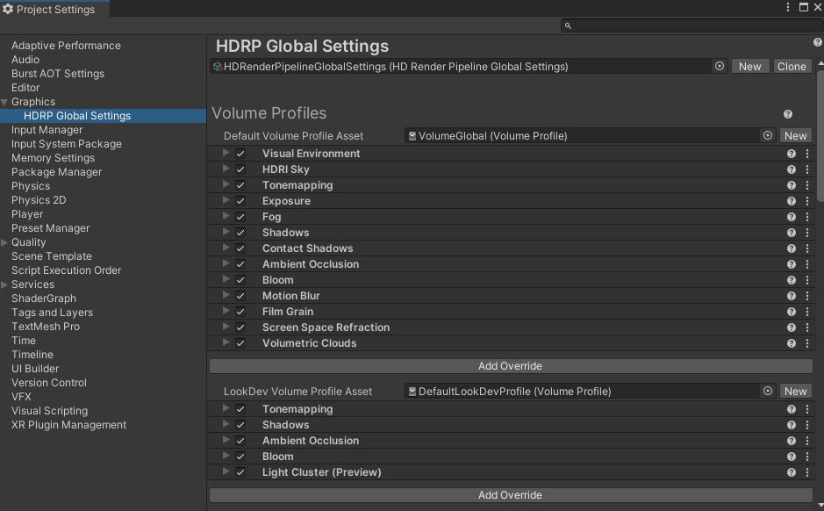Disable the HDRI Sky override checkbox
Viewport: 824px width, 511px height.
click(x=240, y=169)
